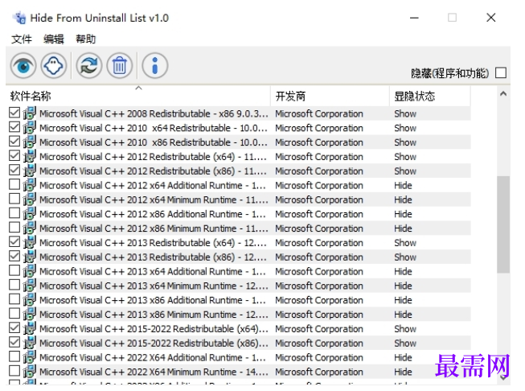The image size is (525, 391).
Task: Enable the 隐藏(程序和功能) checkbox
Action: pyautogui.click(x=501, y=72)
